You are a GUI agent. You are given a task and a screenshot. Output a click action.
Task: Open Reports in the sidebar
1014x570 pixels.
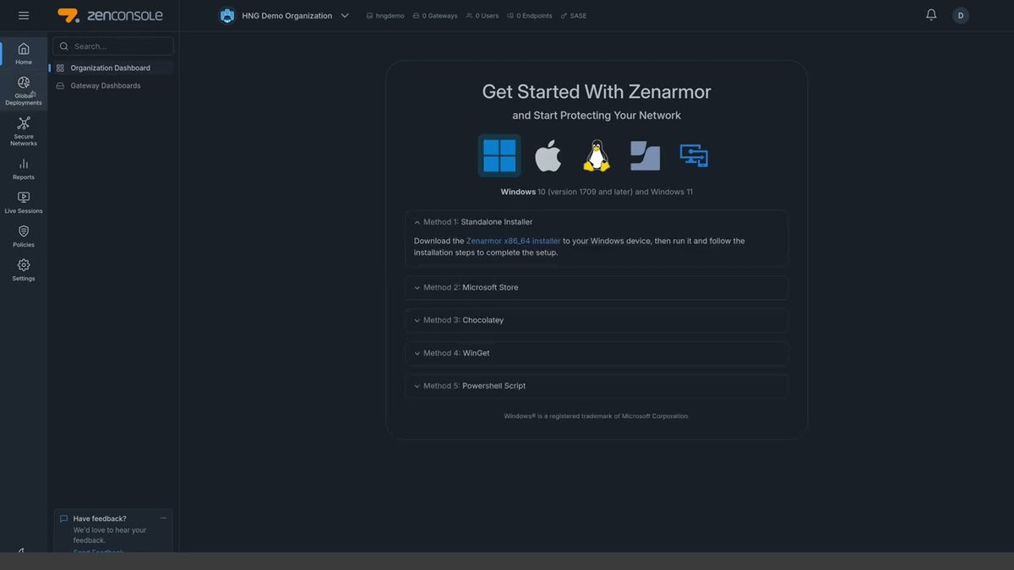24,169
